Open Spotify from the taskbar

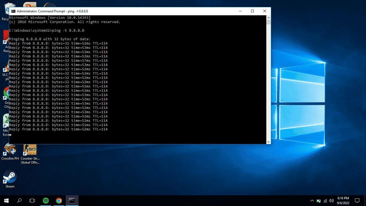coord(46,200)
